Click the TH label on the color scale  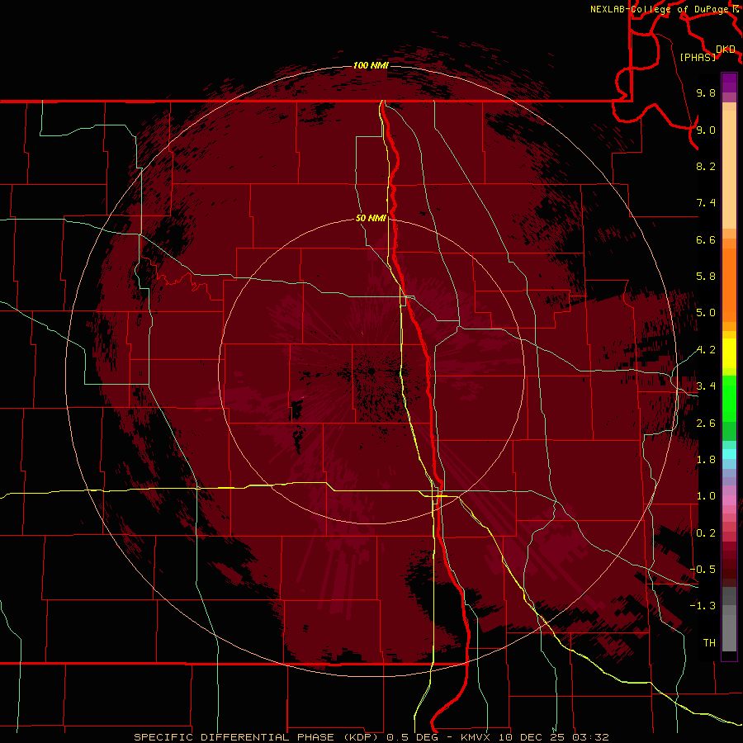[x=709, y=643]
